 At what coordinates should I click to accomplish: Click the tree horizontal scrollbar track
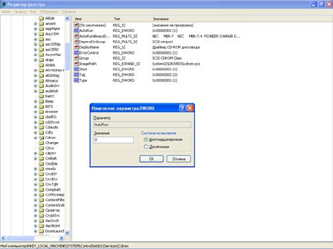(x=47, y=238)
